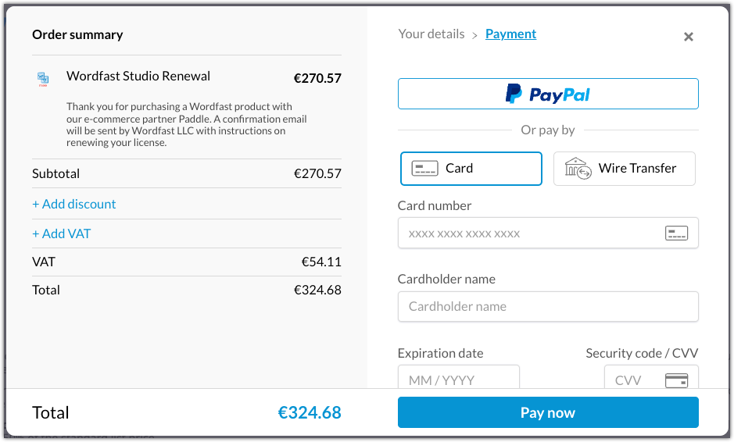Click the breadcrumb chevron arrow

[474, 36]
